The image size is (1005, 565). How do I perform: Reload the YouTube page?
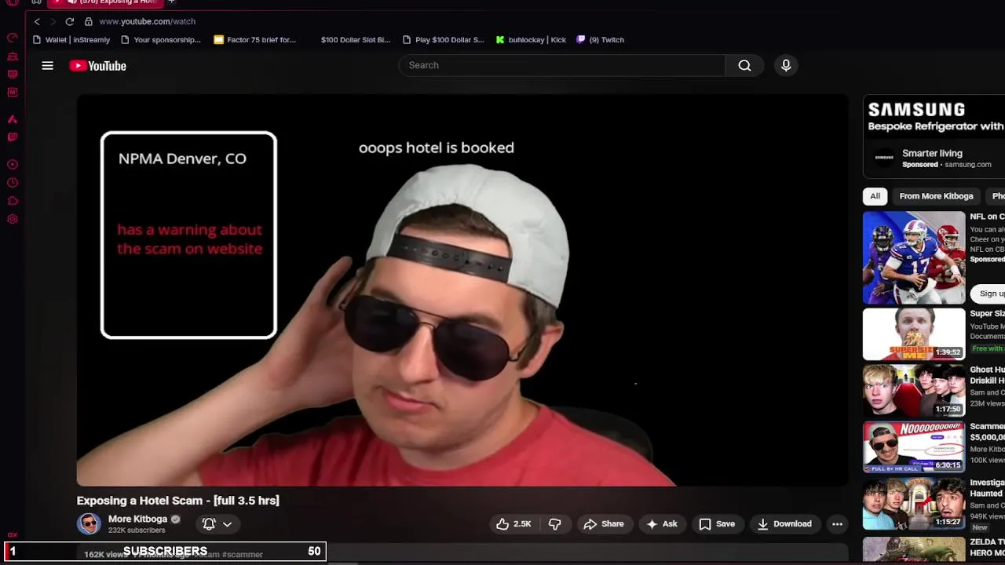pos(70,21)
